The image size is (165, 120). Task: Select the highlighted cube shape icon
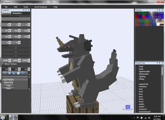[18, 73]
